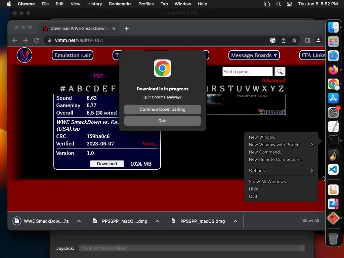Click the PSP system link
Viewport: 344px width, 258px height.
98,76
